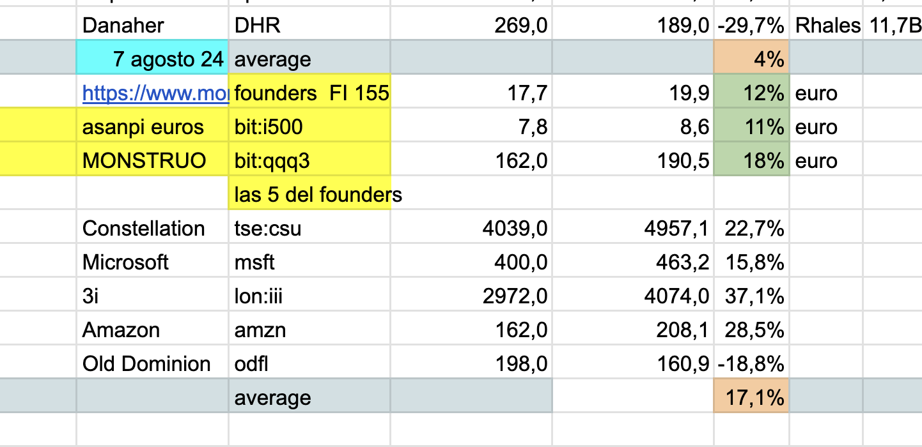The width and height of the screenshot is (922, 447).
Task: Click the 4039,0 value cell
Action: [x=471, y=228]
